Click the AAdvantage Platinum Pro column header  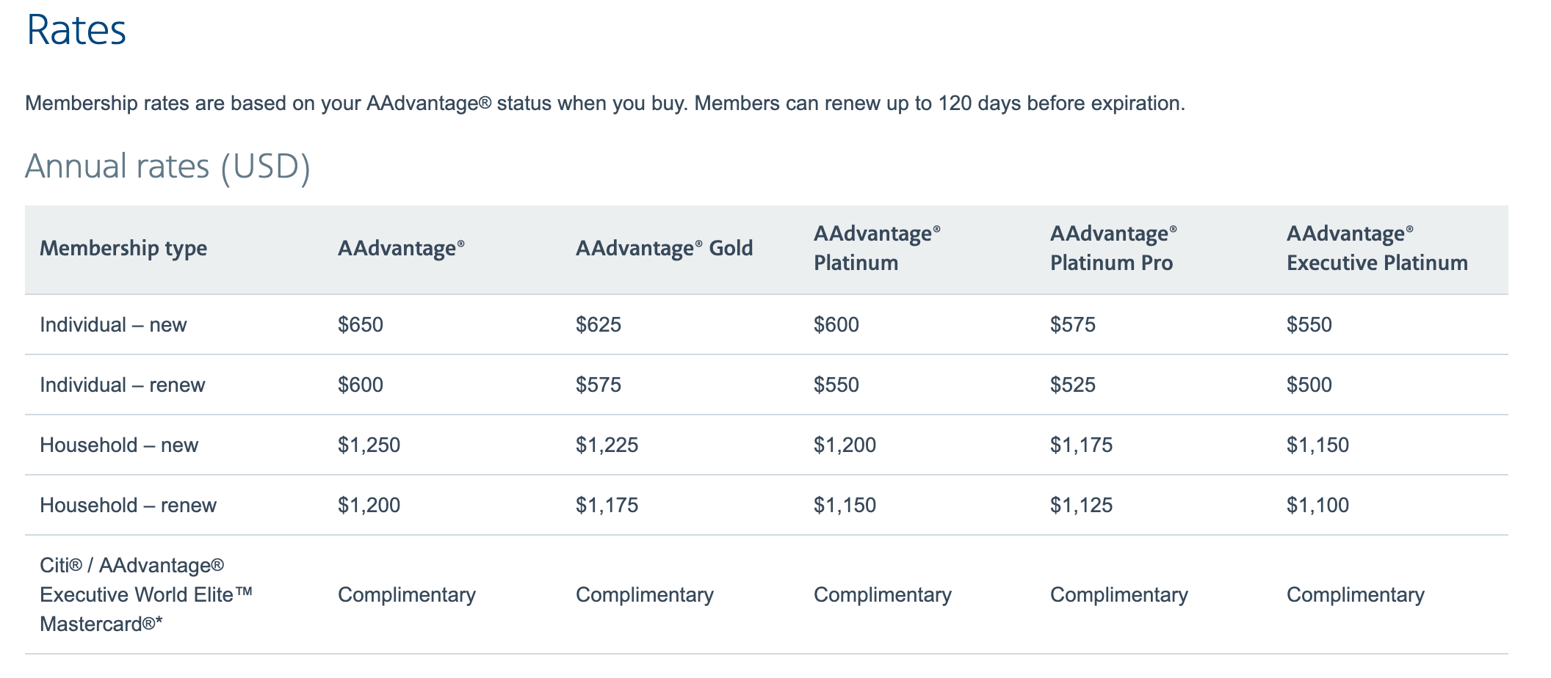tap(1113, 249)
